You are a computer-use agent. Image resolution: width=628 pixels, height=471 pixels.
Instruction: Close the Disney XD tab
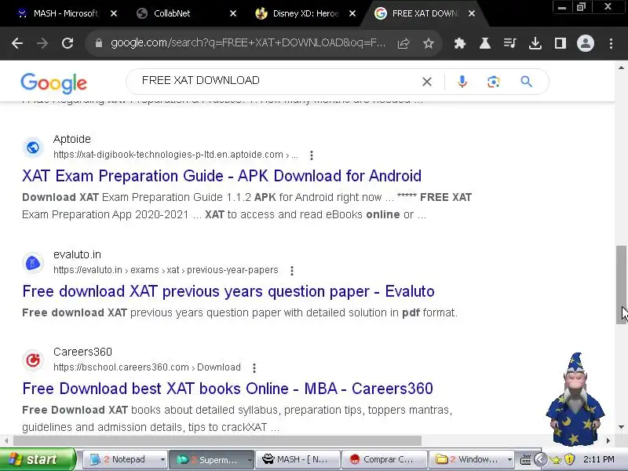coord(352,13)
